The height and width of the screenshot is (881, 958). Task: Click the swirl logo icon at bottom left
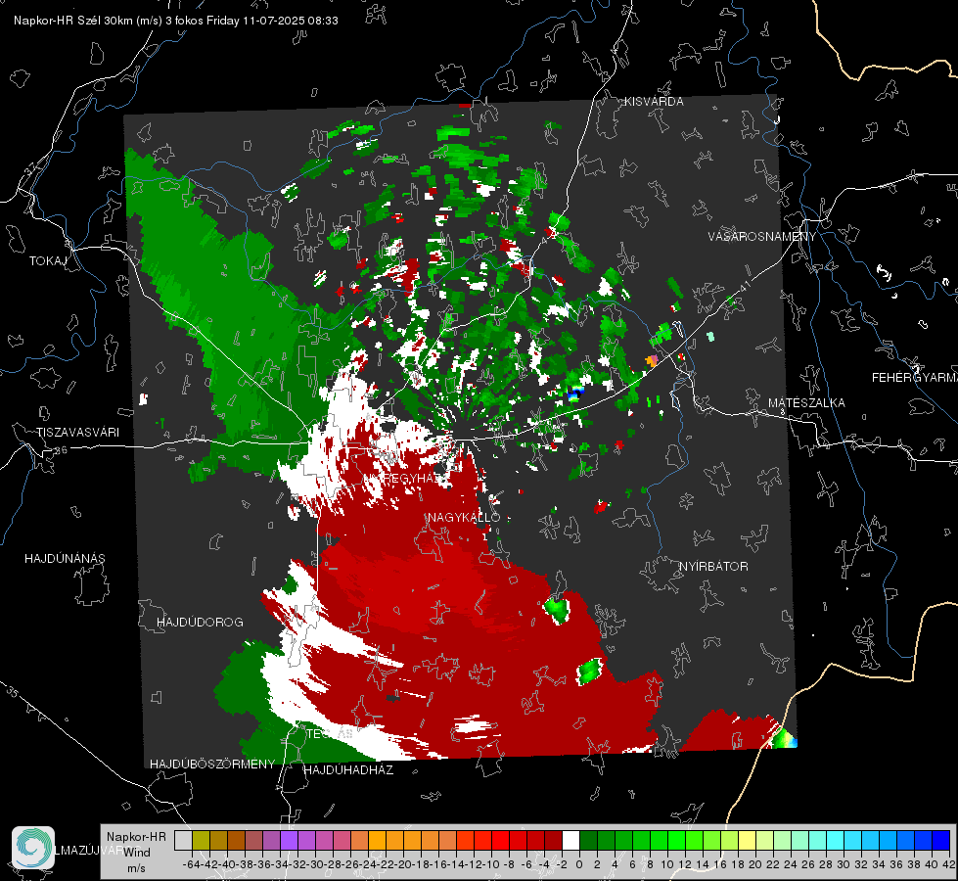pyautogui.click(x=33, y=848)
